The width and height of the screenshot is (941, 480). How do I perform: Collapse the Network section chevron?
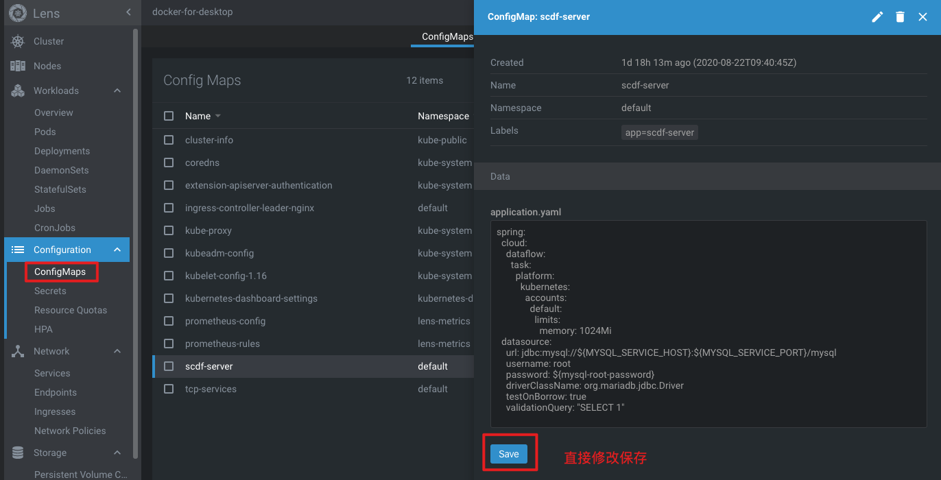[117, 351]
